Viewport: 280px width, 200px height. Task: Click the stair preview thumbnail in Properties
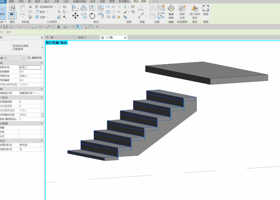point(6,47)
